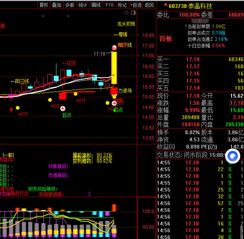Screen dimensions: 244x239
Task: Click the 标记 mark button
Action: coord(122,5)
